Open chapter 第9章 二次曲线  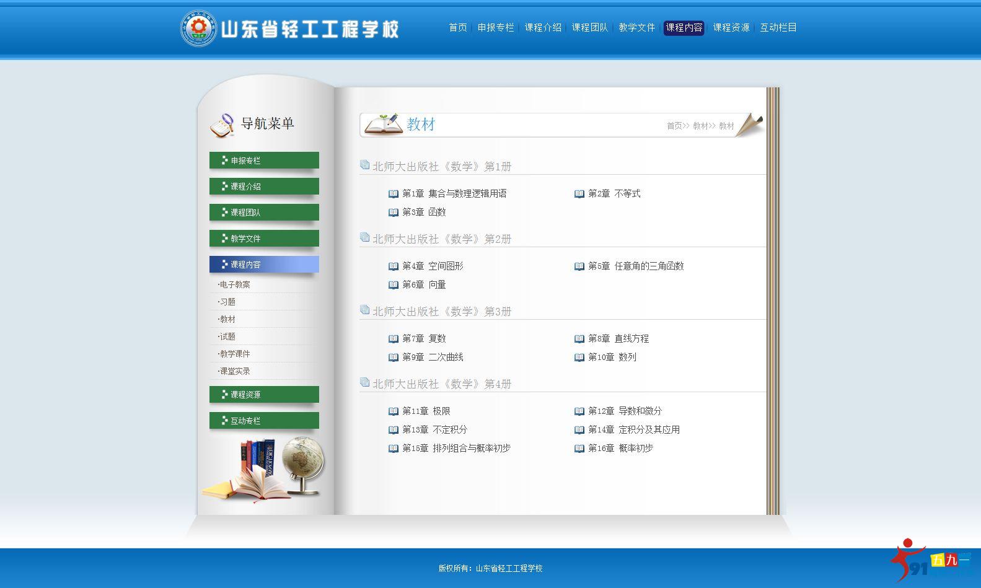click(433, 358)
